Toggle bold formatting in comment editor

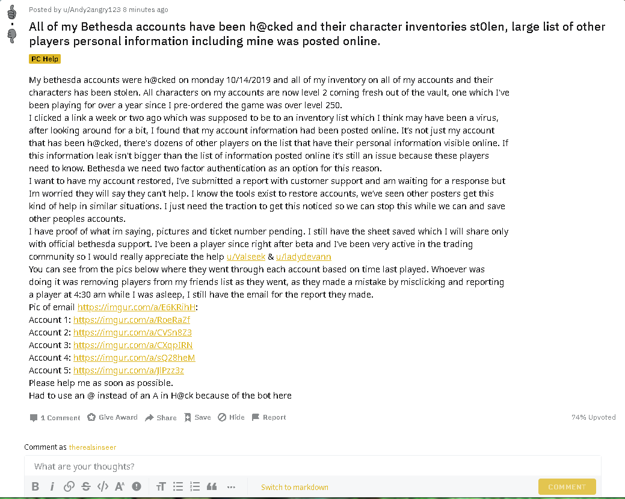35,486
